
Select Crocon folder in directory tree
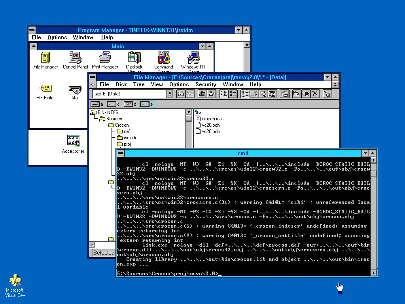pyautogui.click(x=119, y=125)
